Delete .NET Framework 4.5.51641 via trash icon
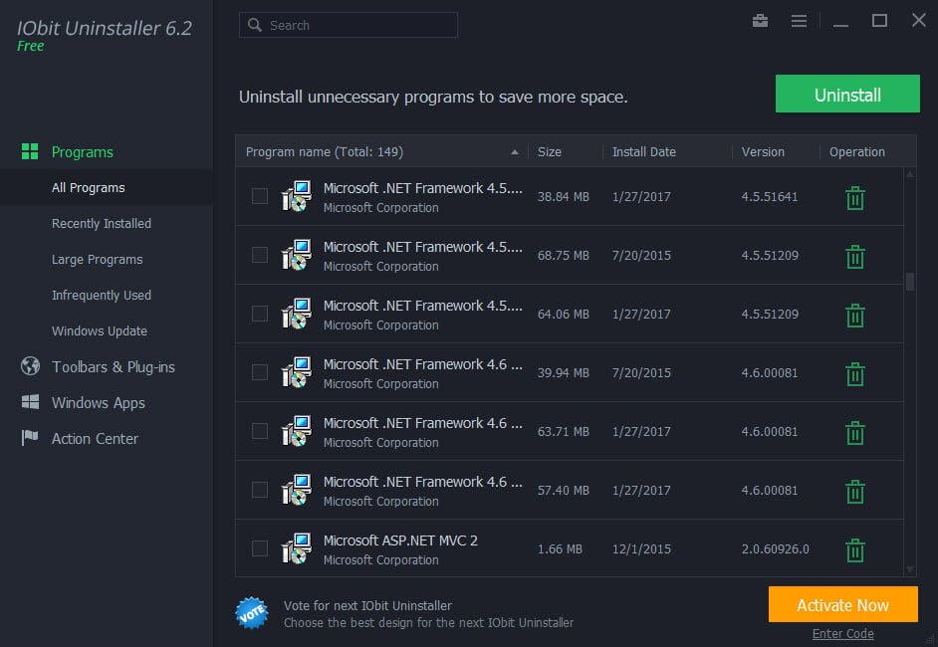938x647 pixels. (854, 198)
